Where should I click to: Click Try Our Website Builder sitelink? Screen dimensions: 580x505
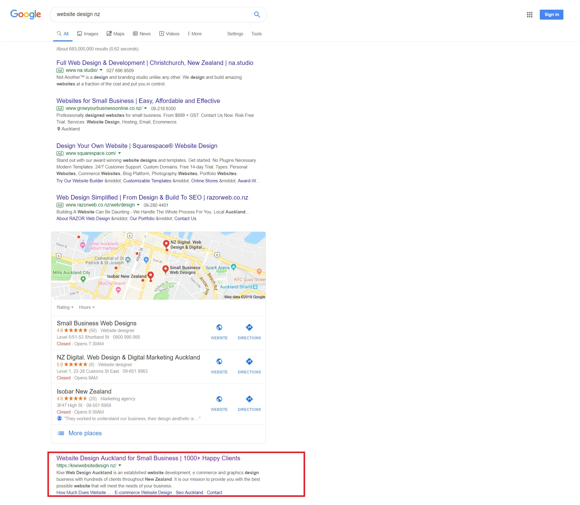pyautogui.click(x=80, y=181)
